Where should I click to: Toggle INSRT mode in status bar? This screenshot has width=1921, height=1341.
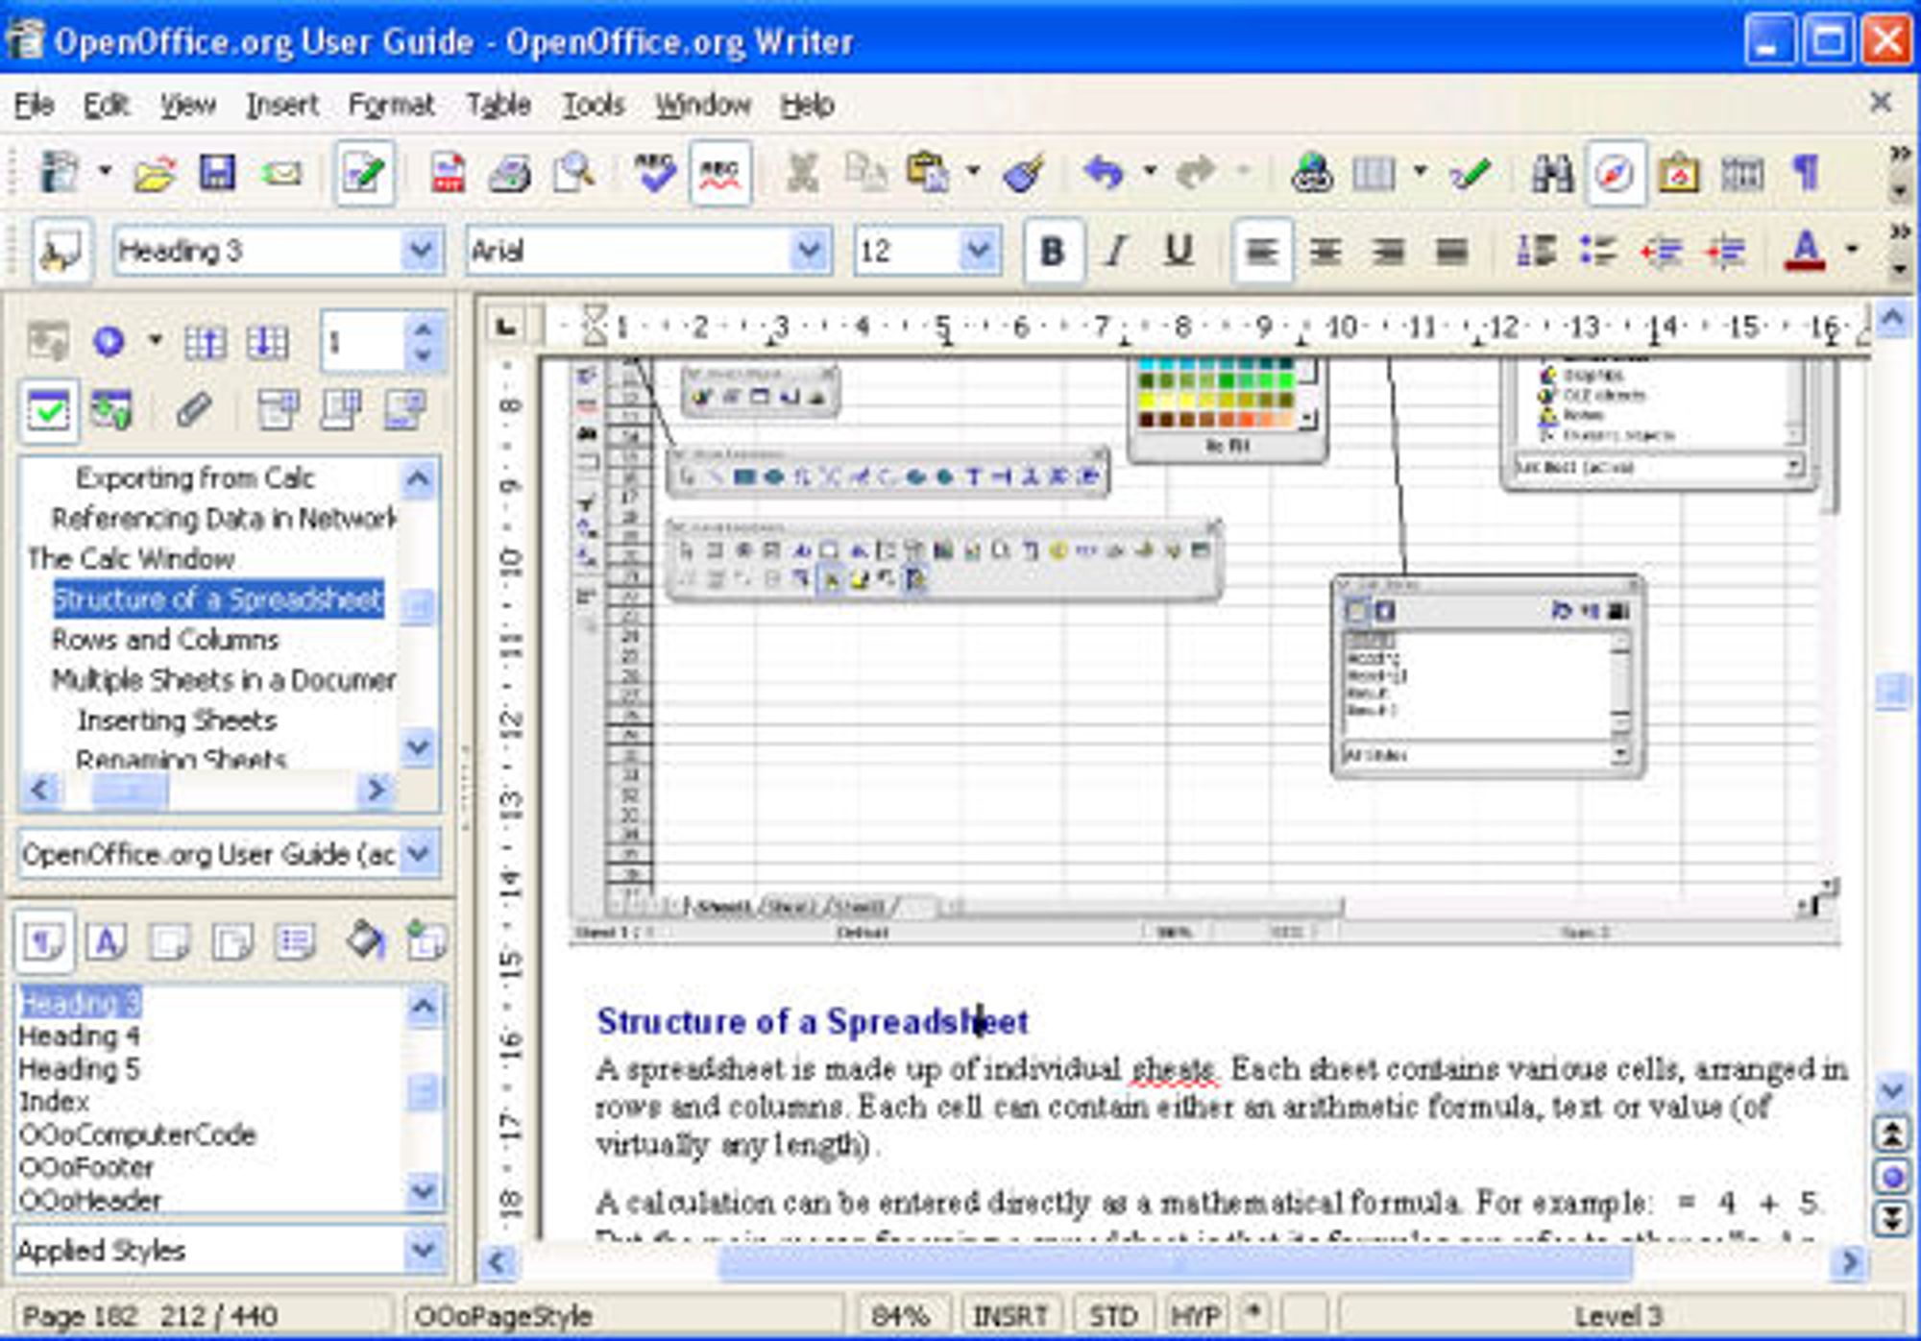tap(1009, 1316)
